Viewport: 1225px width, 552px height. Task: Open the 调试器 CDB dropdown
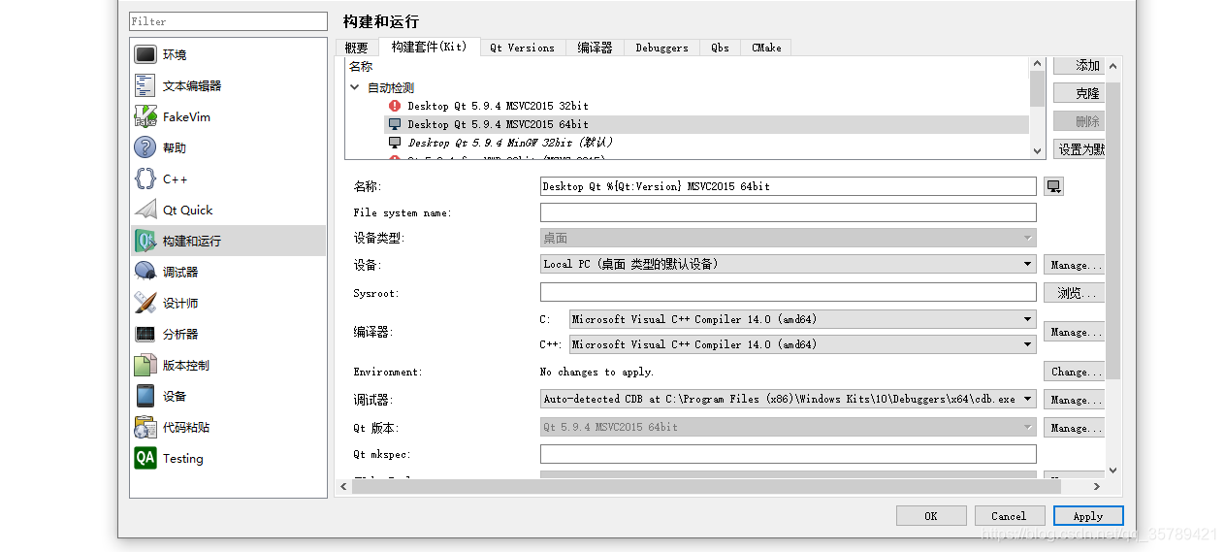[x=789, y=399]
